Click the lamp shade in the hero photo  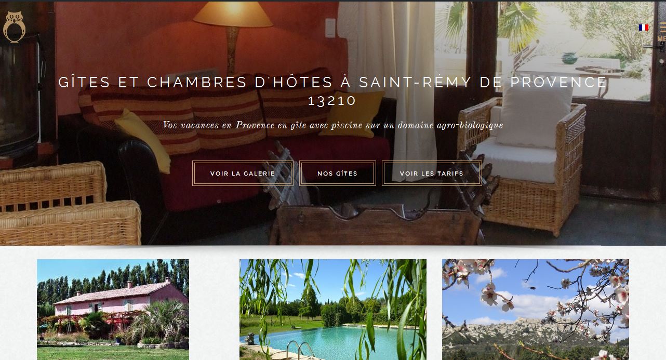233,14
